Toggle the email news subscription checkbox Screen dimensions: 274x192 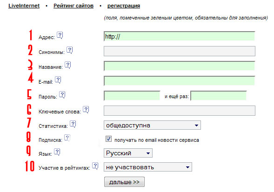pos(108,139)
